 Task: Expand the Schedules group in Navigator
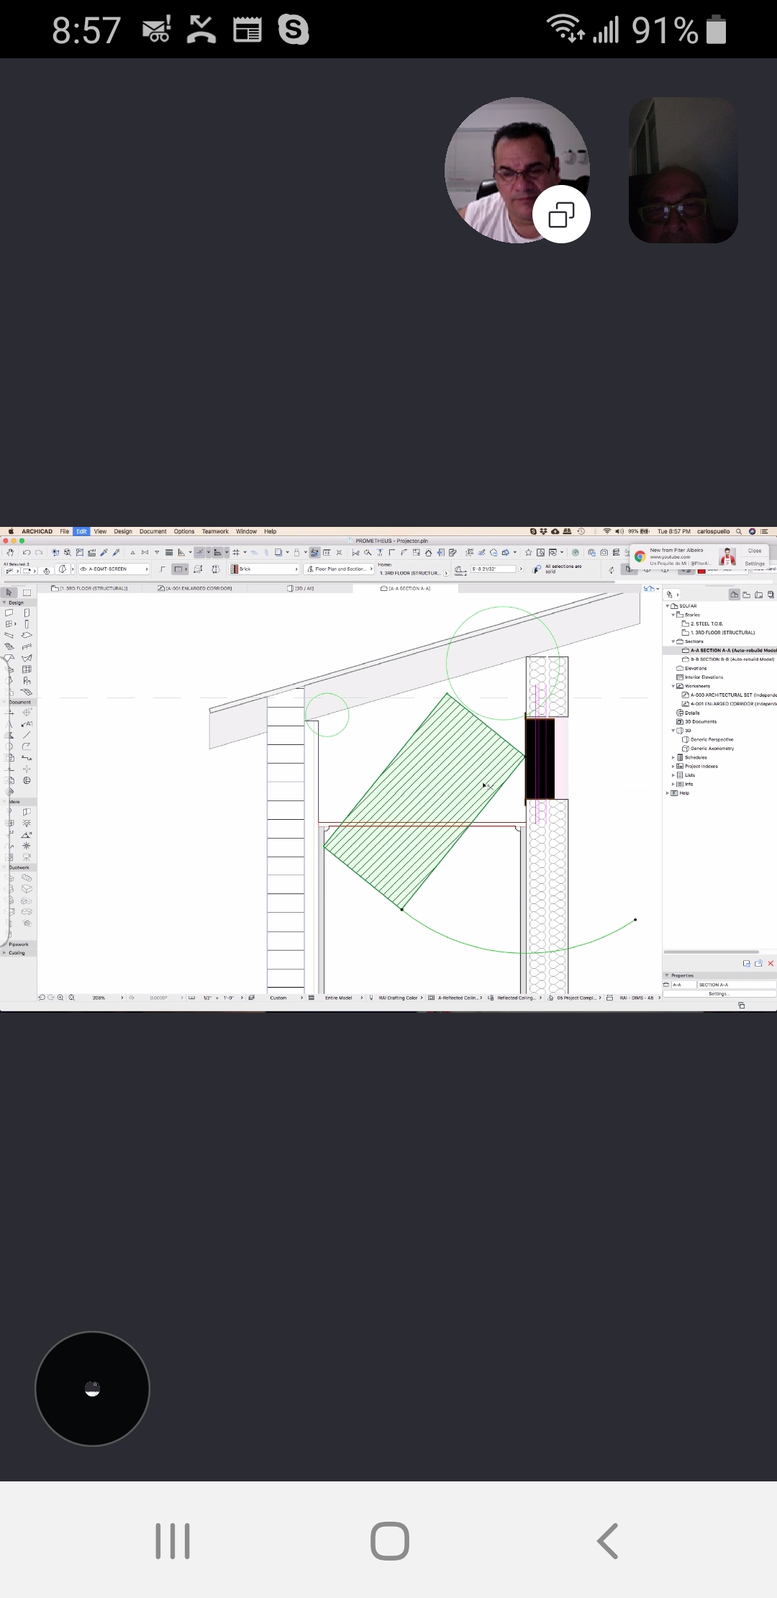[673, 757]
